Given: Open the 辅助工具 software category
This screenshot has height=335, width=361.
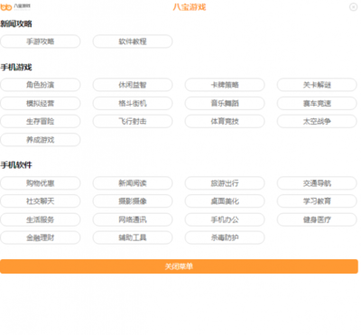Looking at the screenshot, I should (x=133, y=237).
